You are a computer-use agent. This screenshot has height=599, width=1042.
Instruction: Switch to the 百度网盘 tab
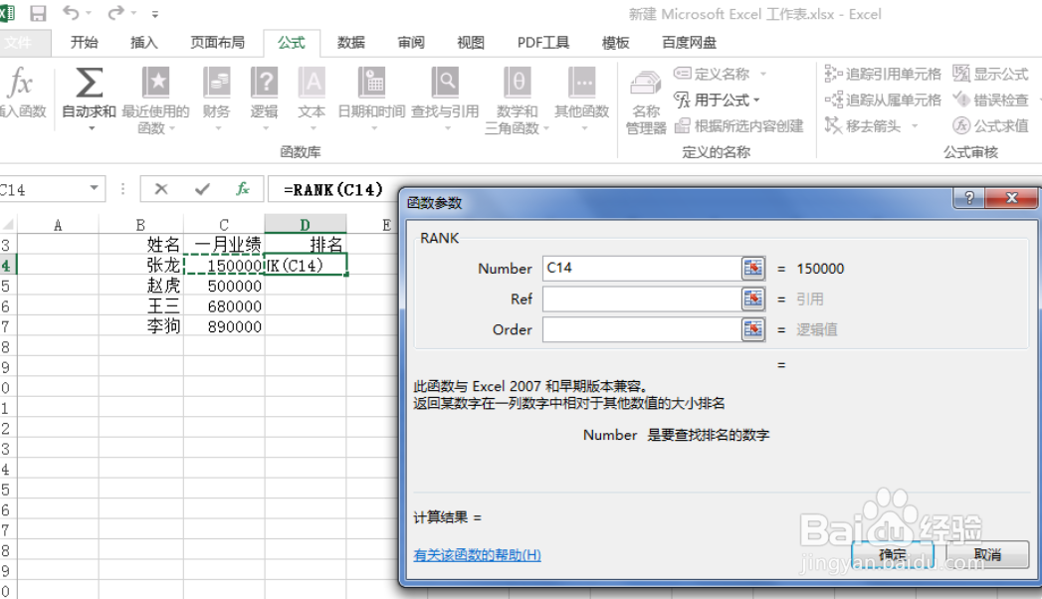(689, 43)
